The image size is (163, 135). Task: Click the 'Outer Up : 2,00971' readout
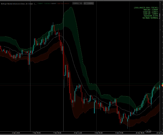(x=151, y=12)
